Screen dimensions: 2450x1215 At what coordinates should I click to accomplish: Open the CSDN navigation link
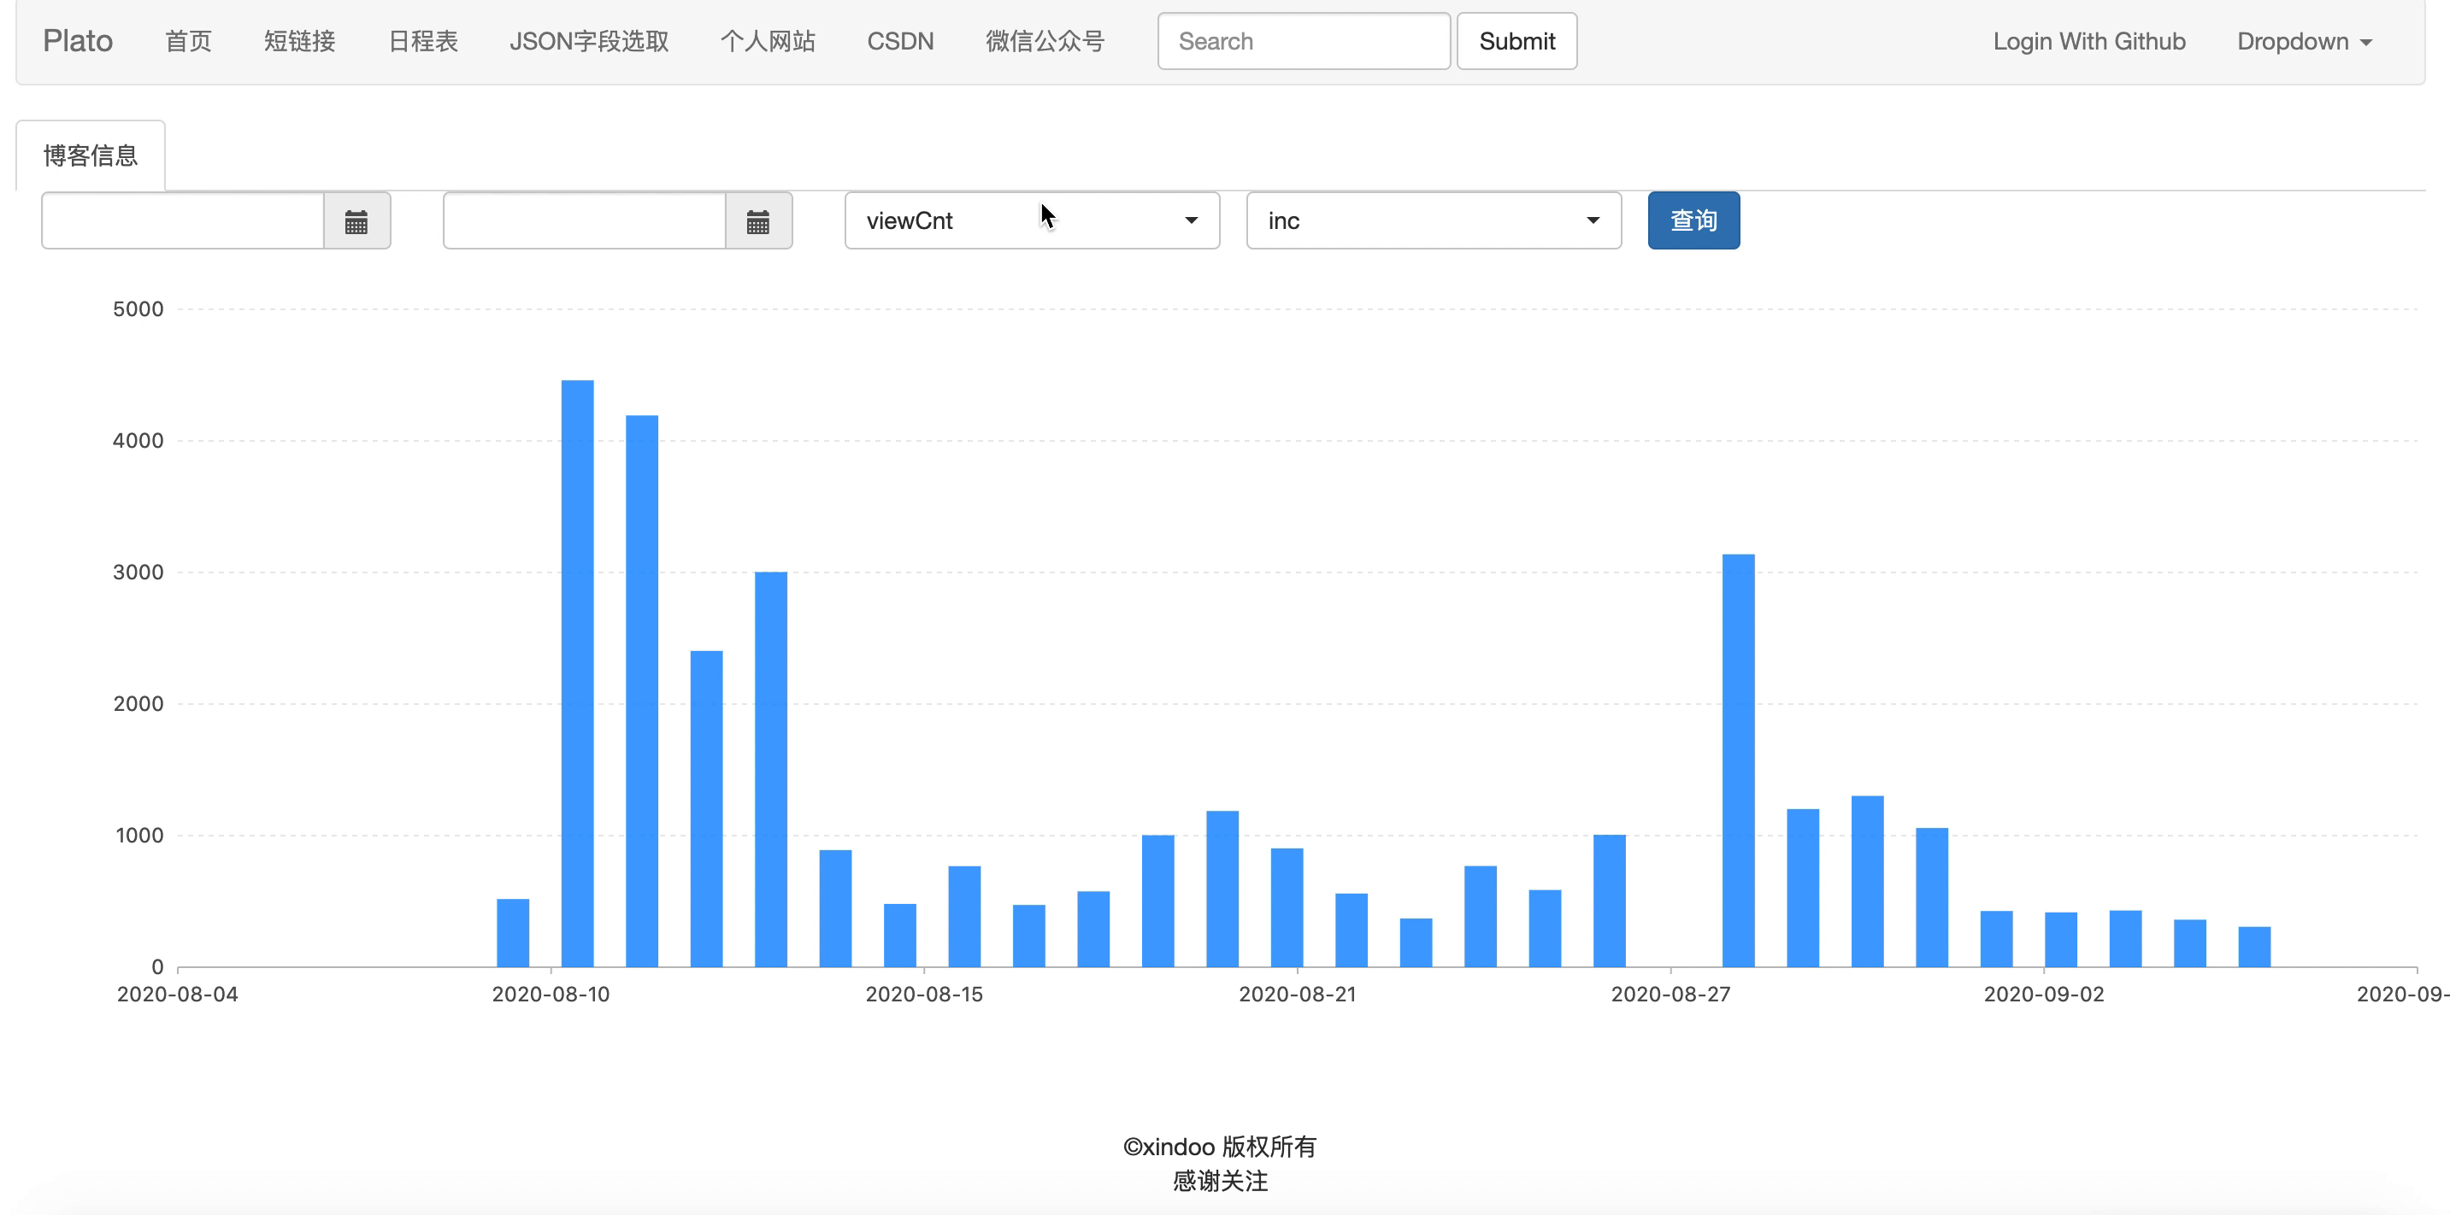(x=899, y=42)
